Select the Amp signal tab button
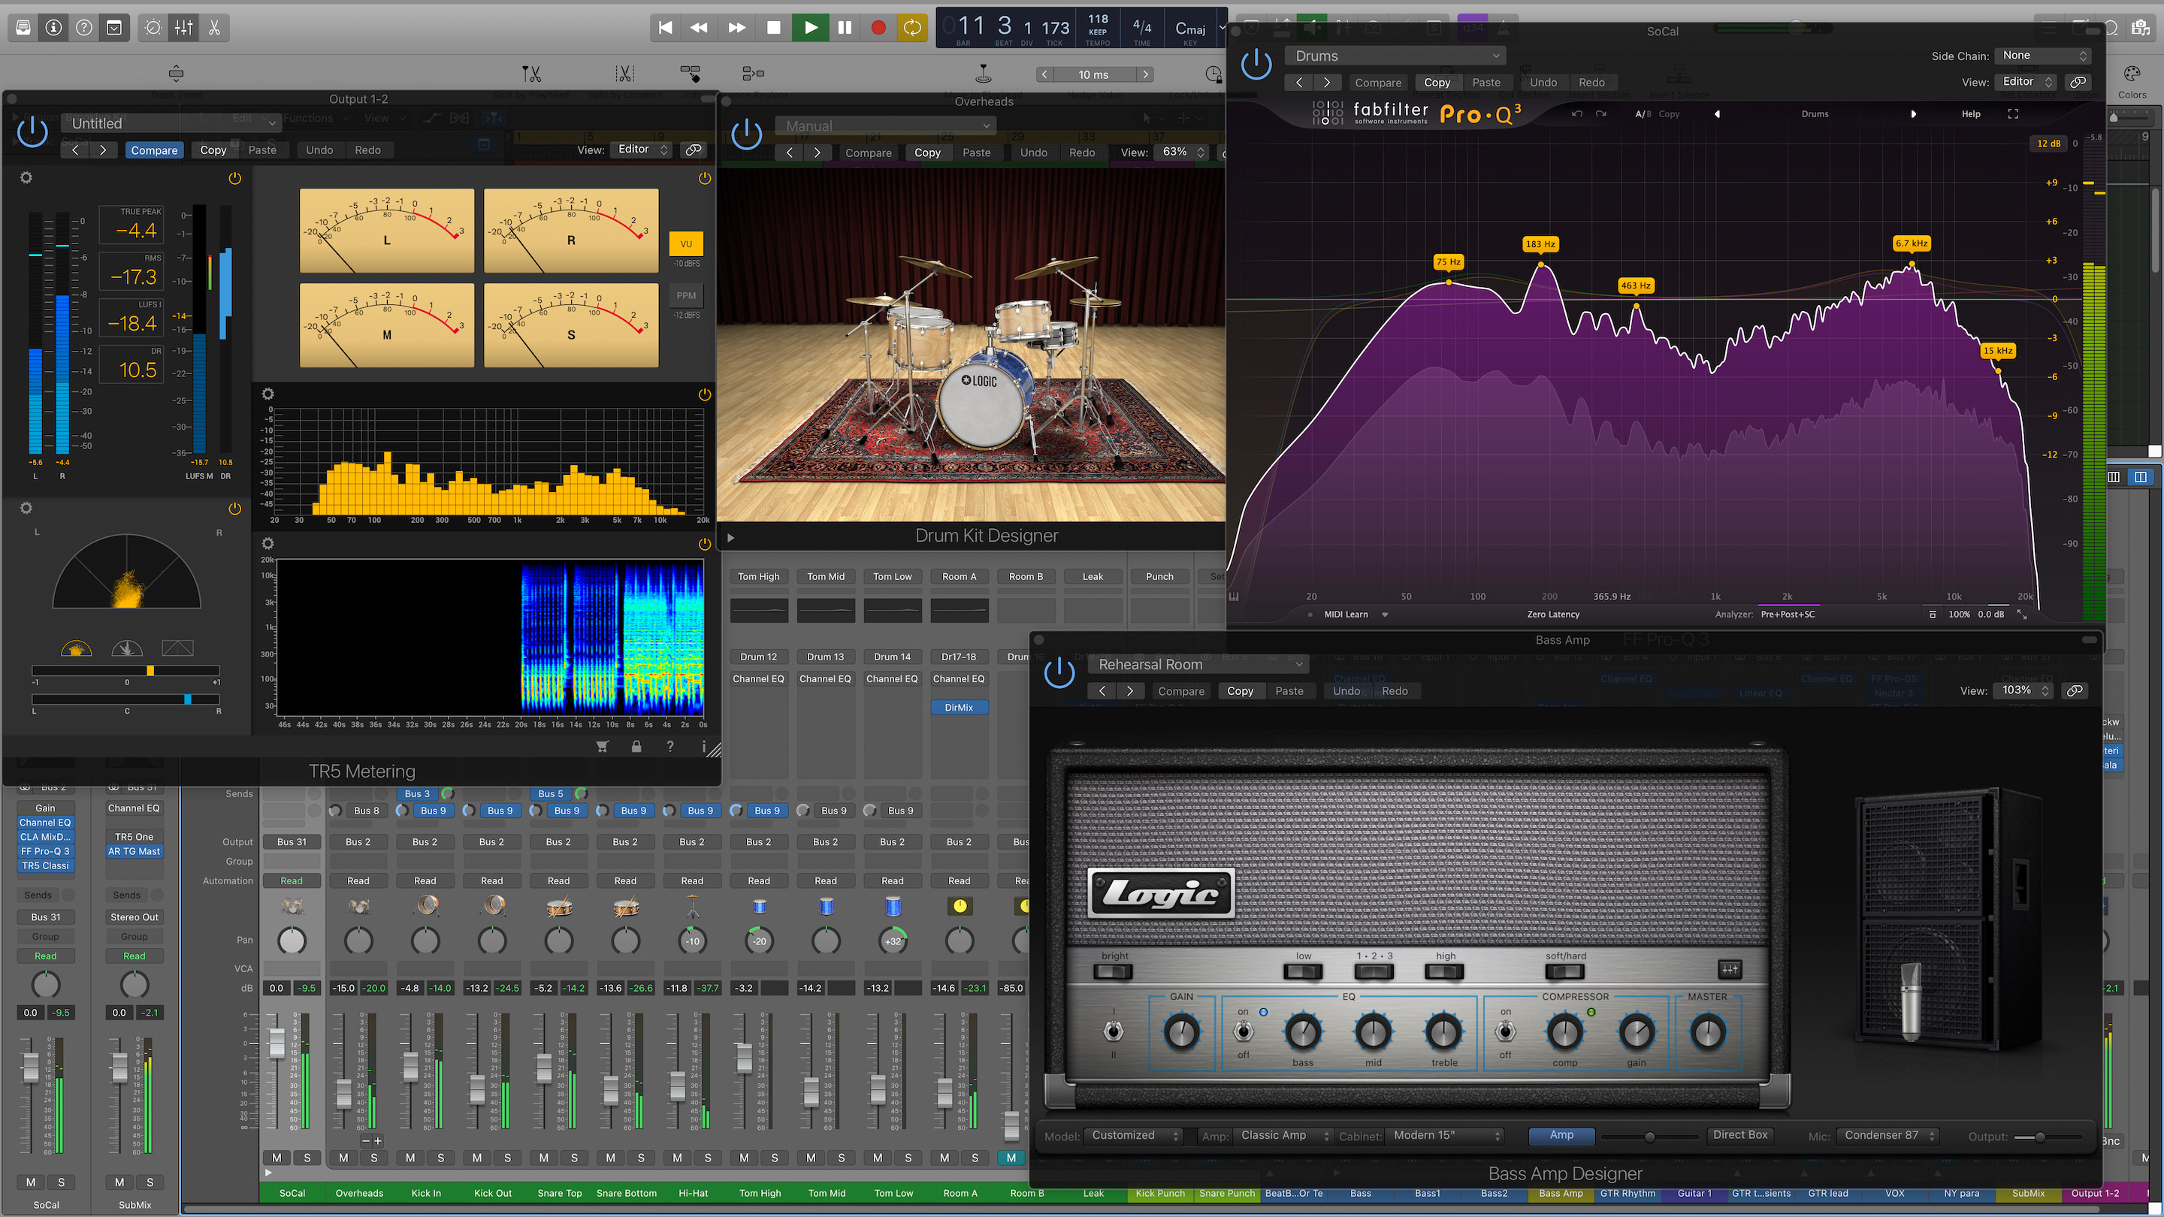 coord(1561,1136)
